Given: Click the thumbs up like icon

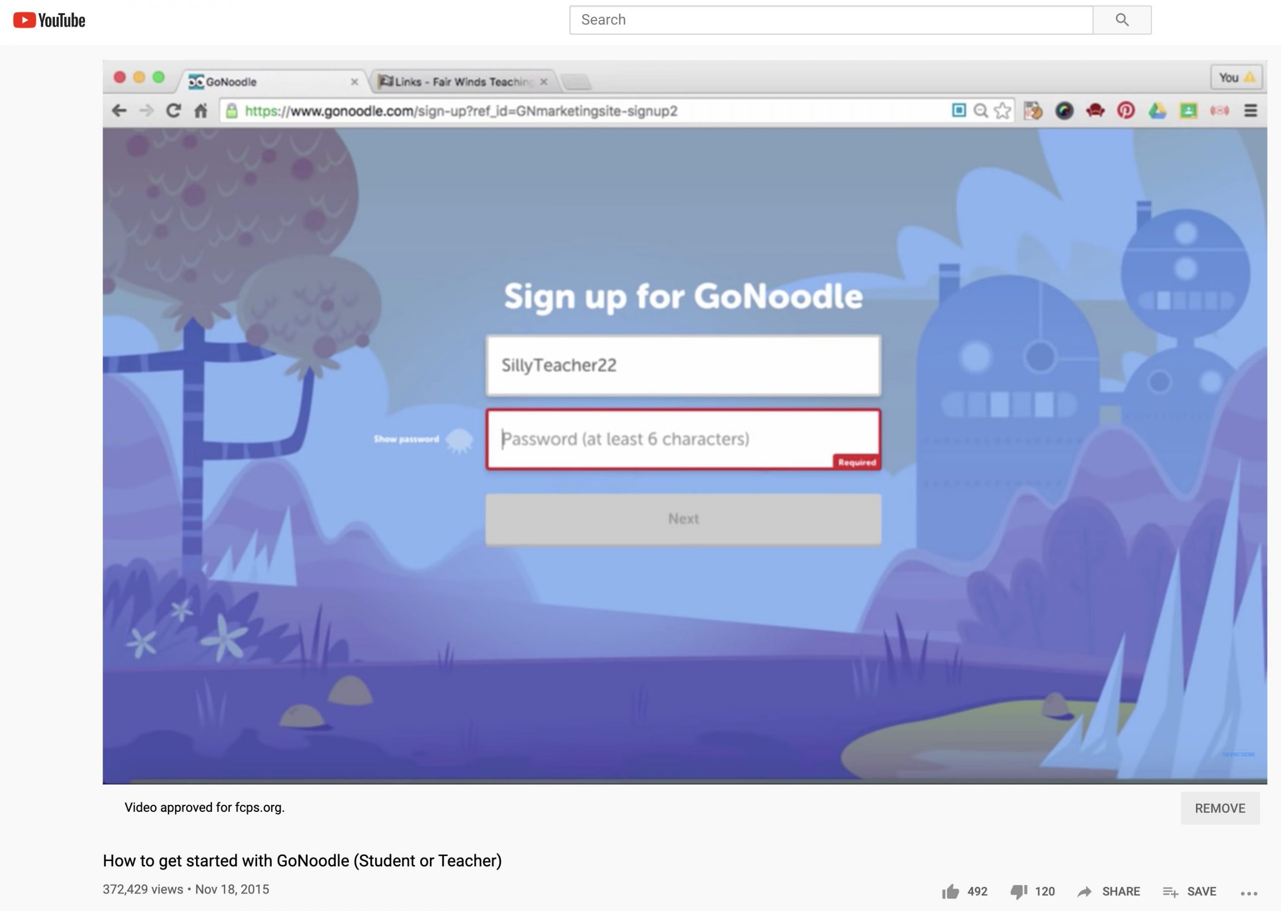Looking at the screenshot, I should (x=950, y=891).
